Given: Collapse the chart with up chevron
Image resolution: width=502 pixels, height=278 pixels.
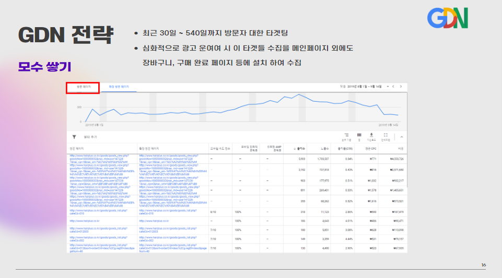Looking at the screenshot, I should click(402, 137).
